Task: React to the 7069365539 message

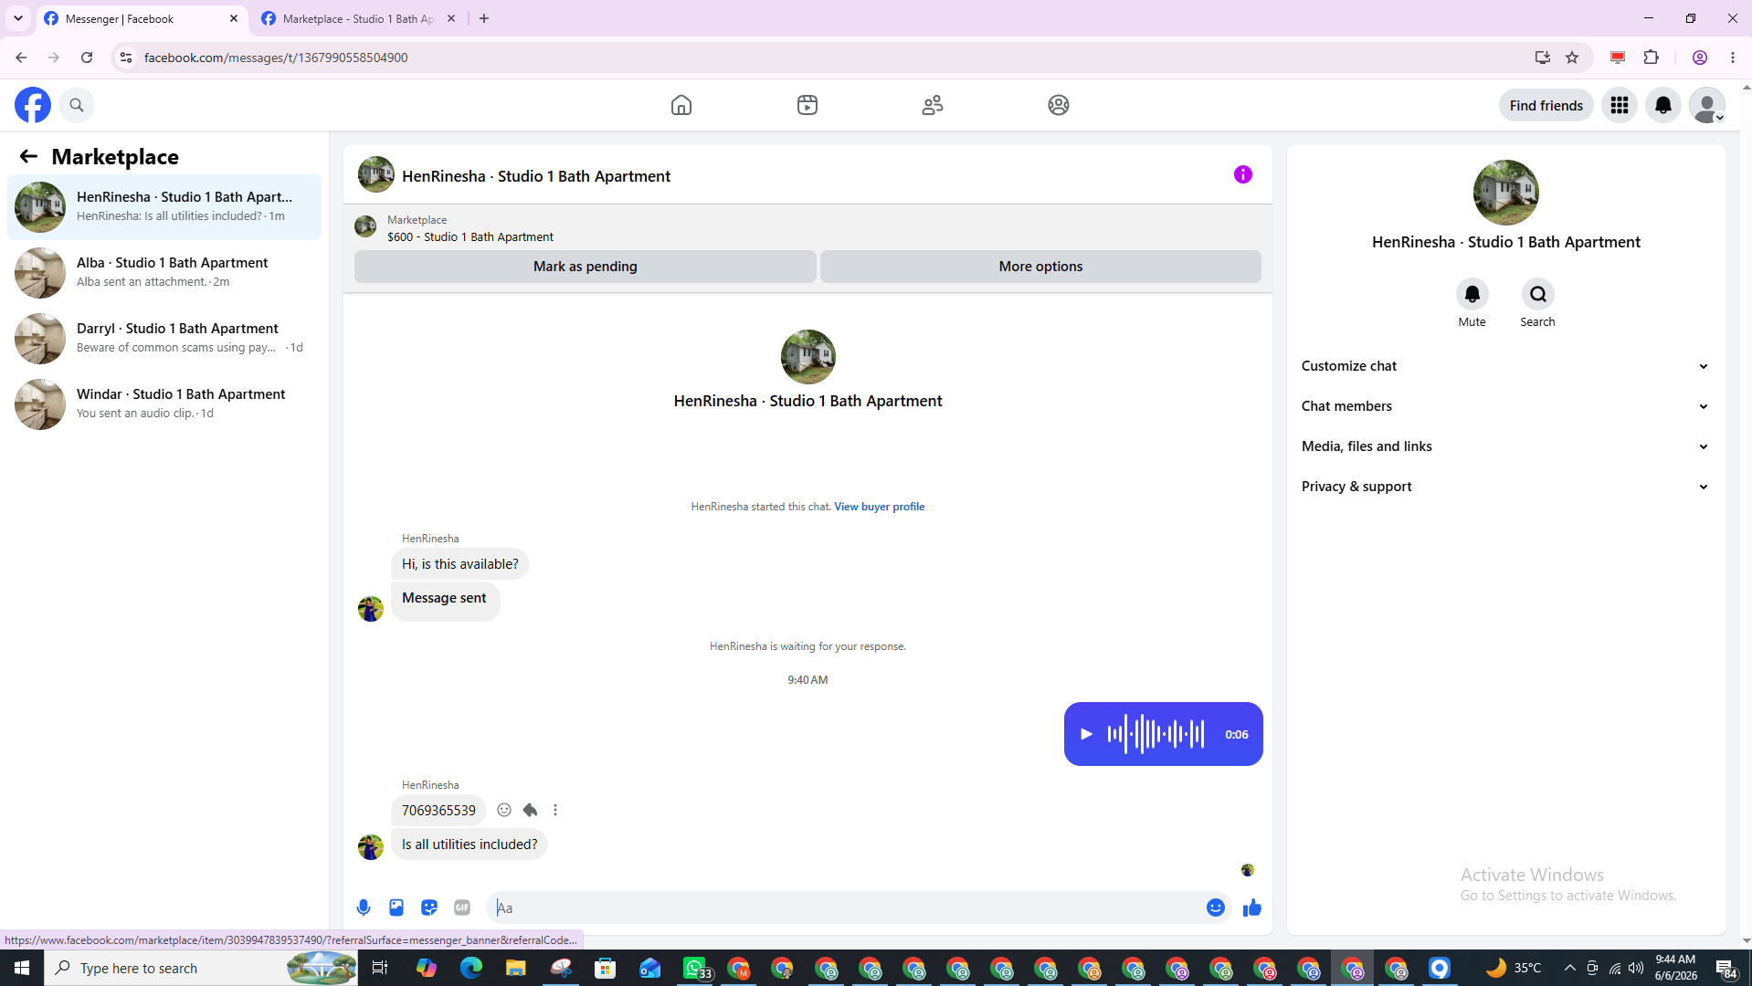Action: point(504,810)
